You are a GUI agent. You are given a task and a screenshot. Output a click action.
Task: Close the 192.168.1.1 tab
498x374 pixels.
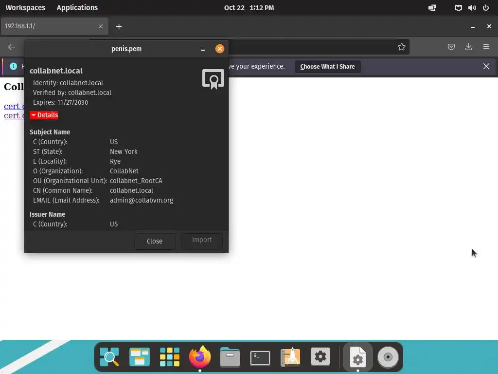(100, 26)
